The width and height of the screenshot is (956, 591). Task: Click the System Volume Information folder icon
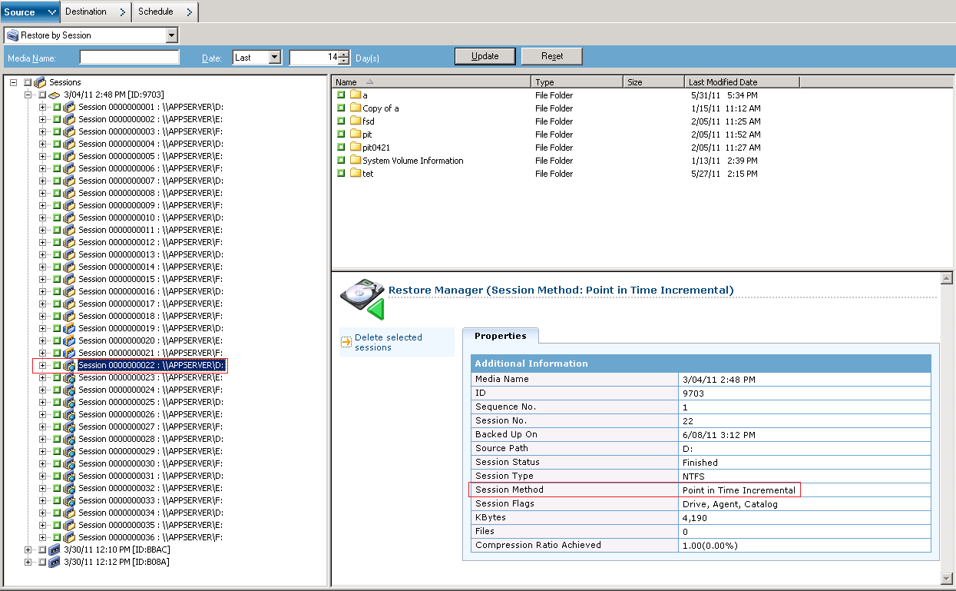[x=356, y=161]
